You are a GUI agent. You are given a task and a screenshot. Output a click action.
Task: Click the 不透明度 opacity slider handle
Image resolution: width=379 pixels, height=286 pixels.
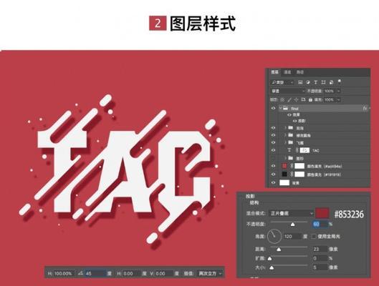(293, 225)
